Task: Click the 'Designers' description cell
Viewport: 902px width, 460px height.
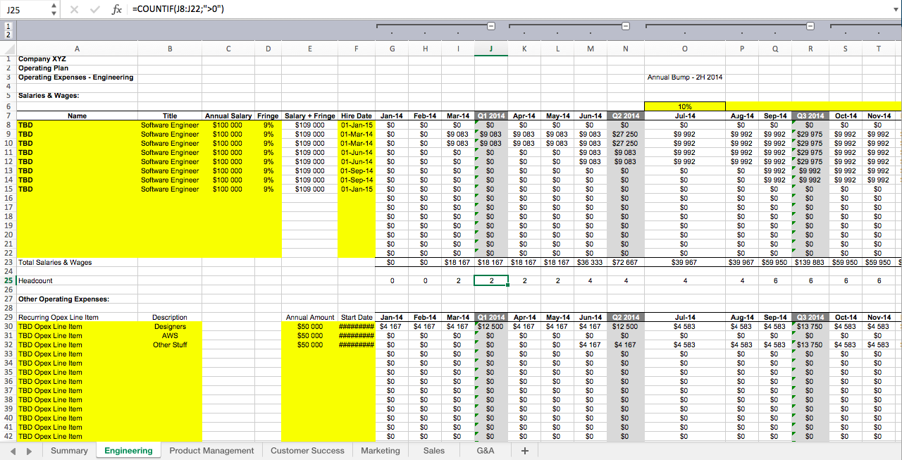Action: tap(170, 326)
